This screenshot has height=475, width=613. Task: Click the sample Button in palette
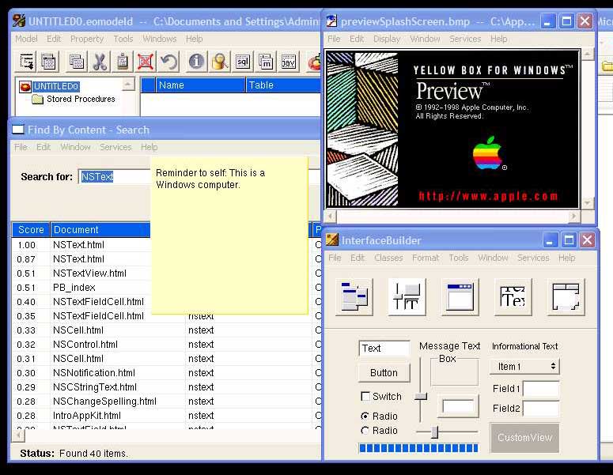click(384, 373)
